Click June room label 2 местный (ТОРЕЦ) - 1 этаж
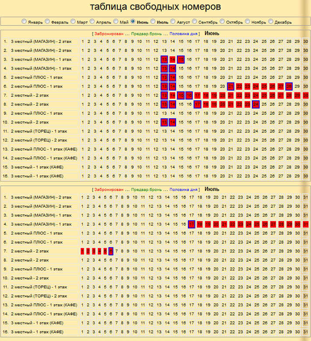The width and height of the screenshot is (311, 341). (x=39, y=131)
